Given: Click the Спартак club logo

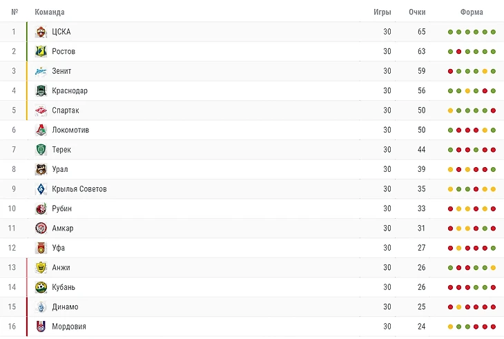Looking at the screenshot, I should tap(41, 110).
